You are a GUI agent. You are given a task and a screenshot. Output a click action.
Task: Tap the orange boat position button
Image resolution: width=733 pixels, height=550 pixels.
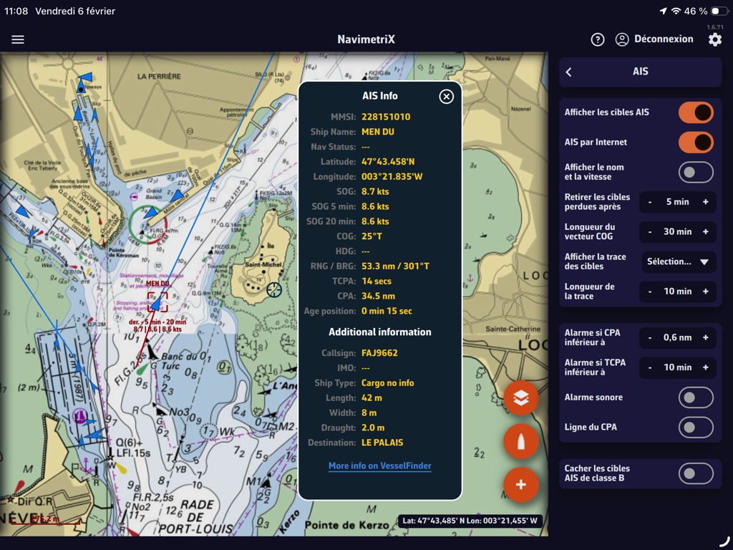[x=520, y=442]
